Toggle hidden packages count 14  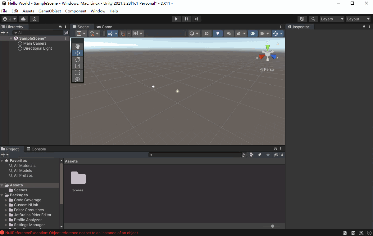point(278,155)
